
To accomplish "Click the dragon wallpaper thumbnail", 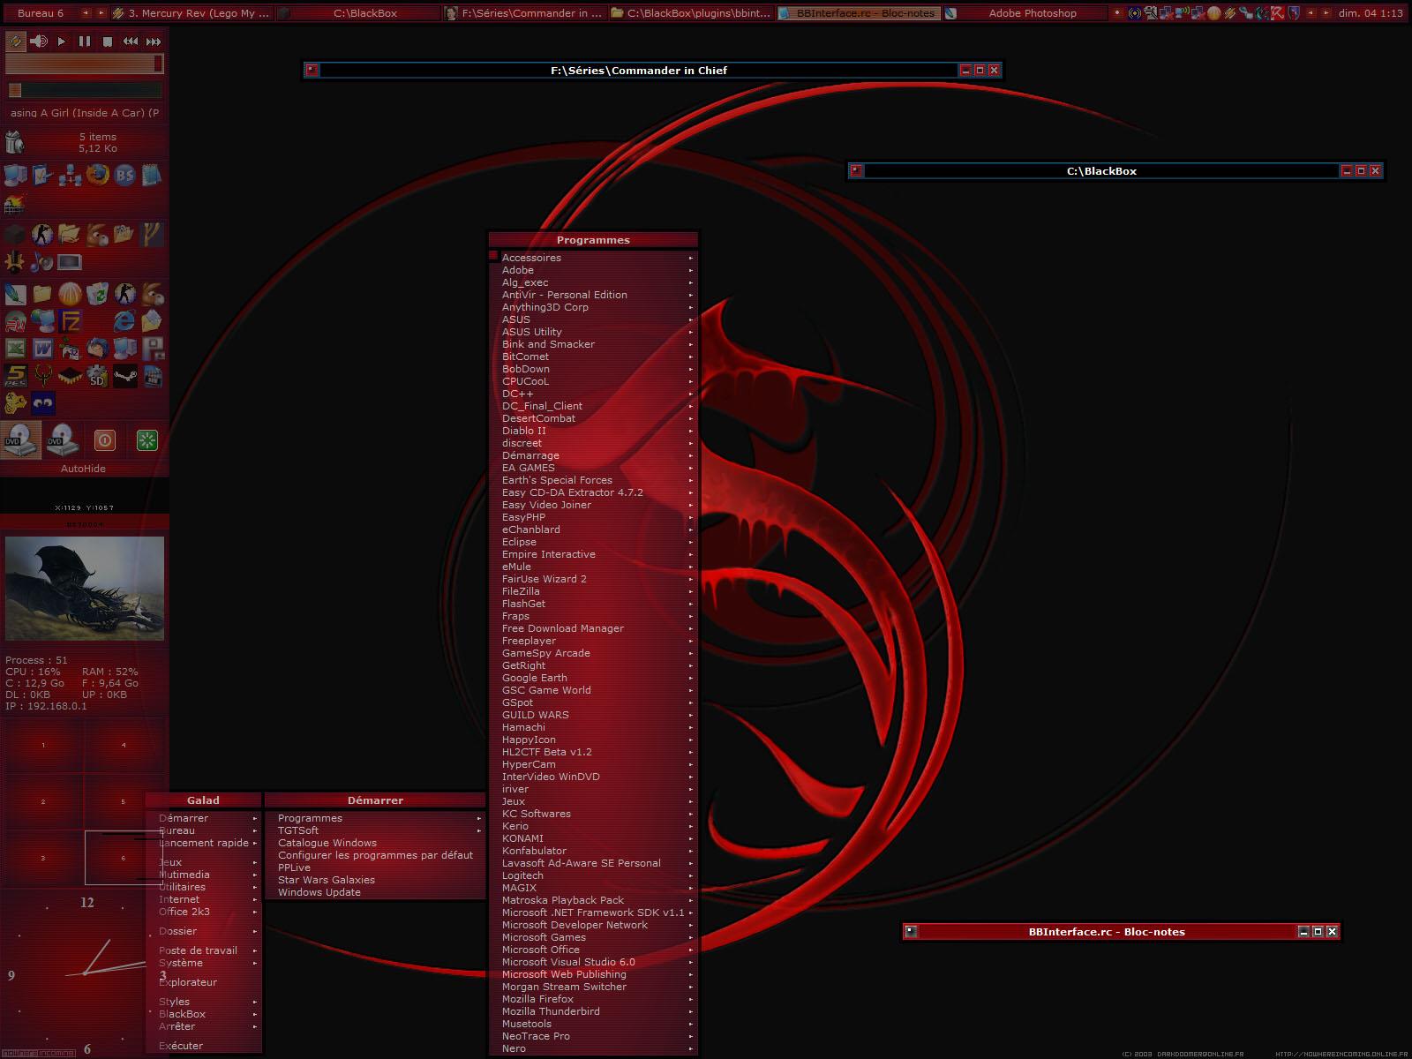I will [x=85, y=589].
